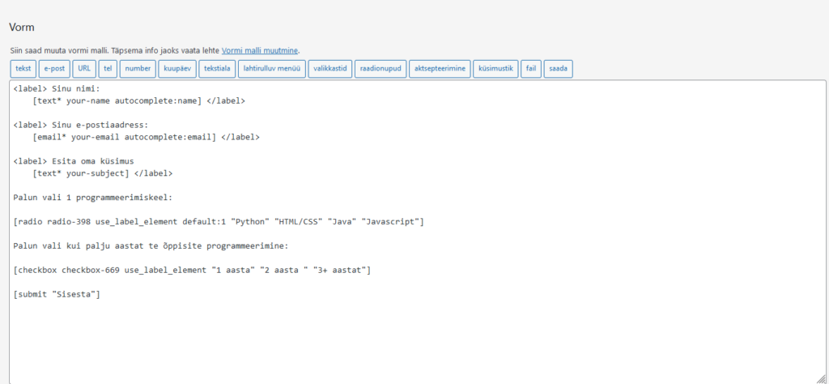Insert a 'tekst' field tag
The height and width of the screenshot is (384, 829).
click(x=23, y=69)
